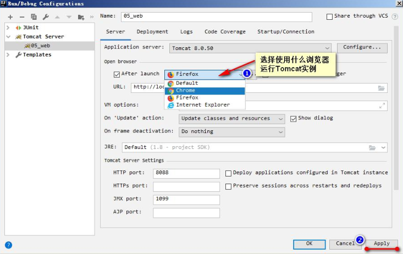Select JUnit item in tree
The width and height of the screenshot is (403, 254).
point(31,27)
